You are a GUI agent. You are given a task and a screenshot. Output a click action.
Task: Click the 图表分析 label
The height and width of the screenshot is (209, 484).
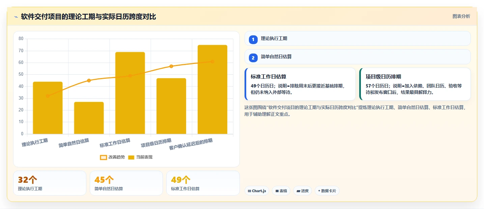point(461,16)
